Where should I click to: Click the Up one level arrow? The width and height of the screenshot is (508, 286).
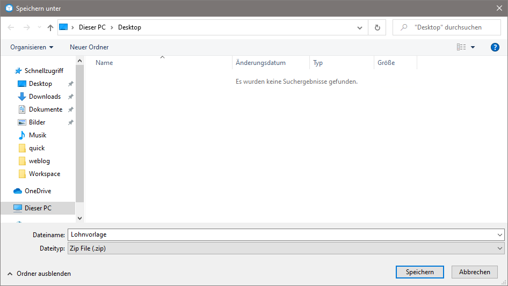point(50,27)
